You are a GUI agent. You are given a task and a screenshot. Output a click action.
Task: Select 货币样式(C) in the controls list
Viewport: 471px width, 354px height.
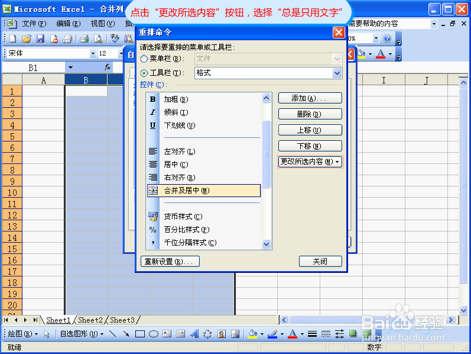coord(204,217)
